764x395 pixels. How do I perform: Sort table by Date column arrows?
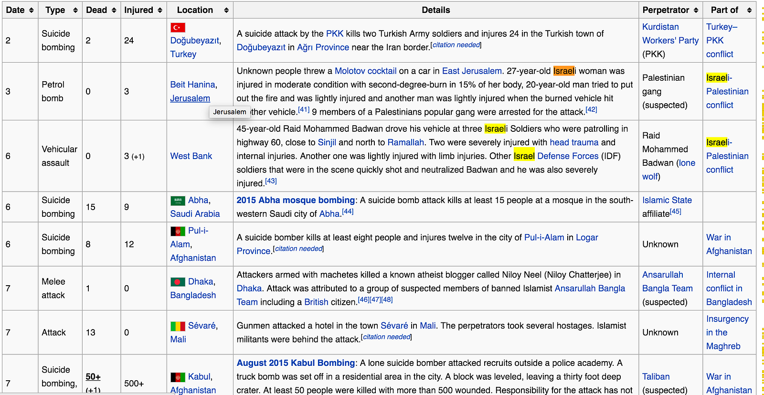click(x=32, y=10)
